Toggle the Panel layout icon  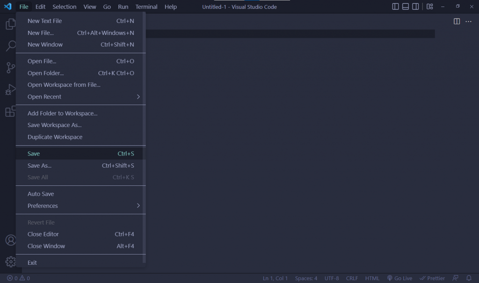tap(406, 7)
